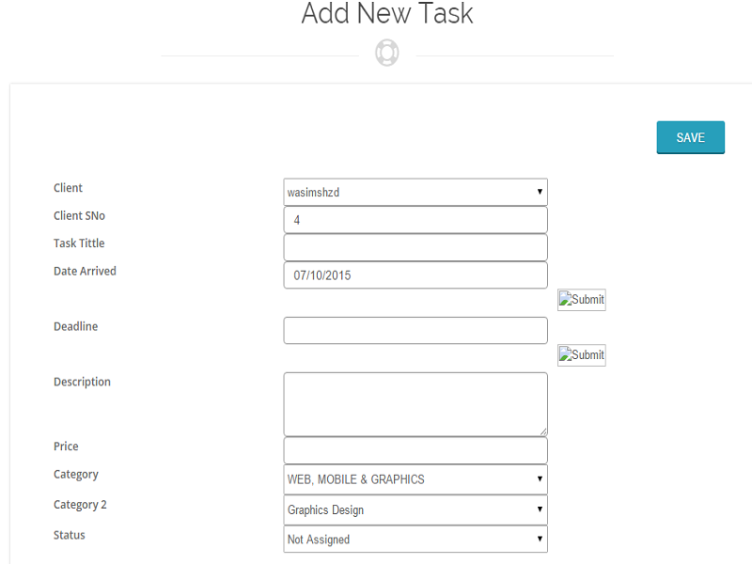The image size is (752, 564).
Task: Focus the Client SNo input field
Action: click(x=415, y=220)
